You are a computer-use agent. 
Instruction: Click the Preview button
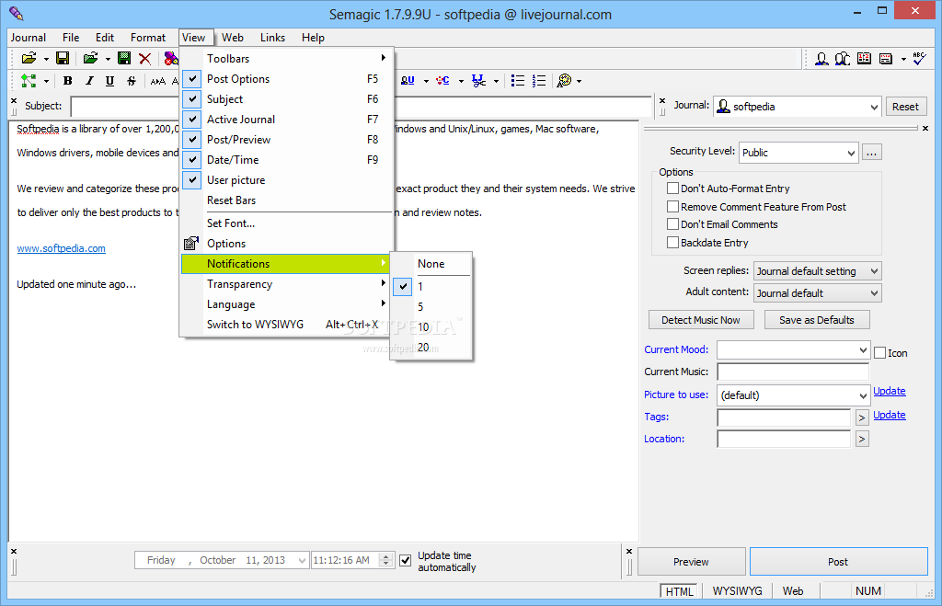coord(691,562)
